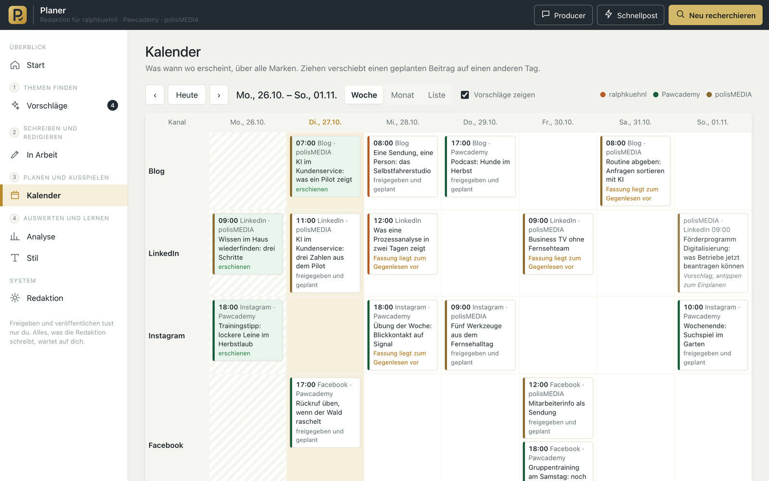Open the Wochenende: Suchspiel im Garten post
Screen dimensions: 769x481
[x=713, y=335]
